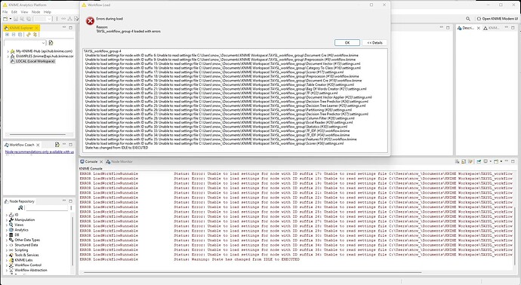Click the Node Repository tab
521x285 pixels.
(x=20, y=201)
